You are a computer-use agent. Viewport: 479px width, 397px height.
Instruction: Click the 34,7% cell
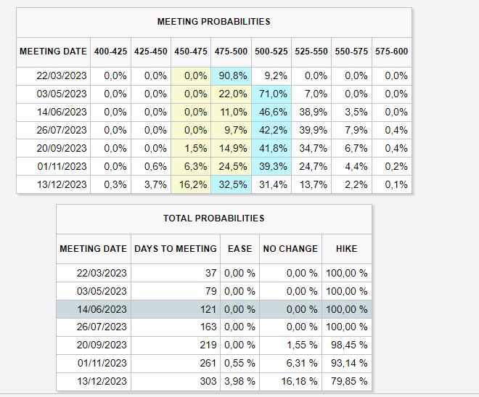[311, 148]
